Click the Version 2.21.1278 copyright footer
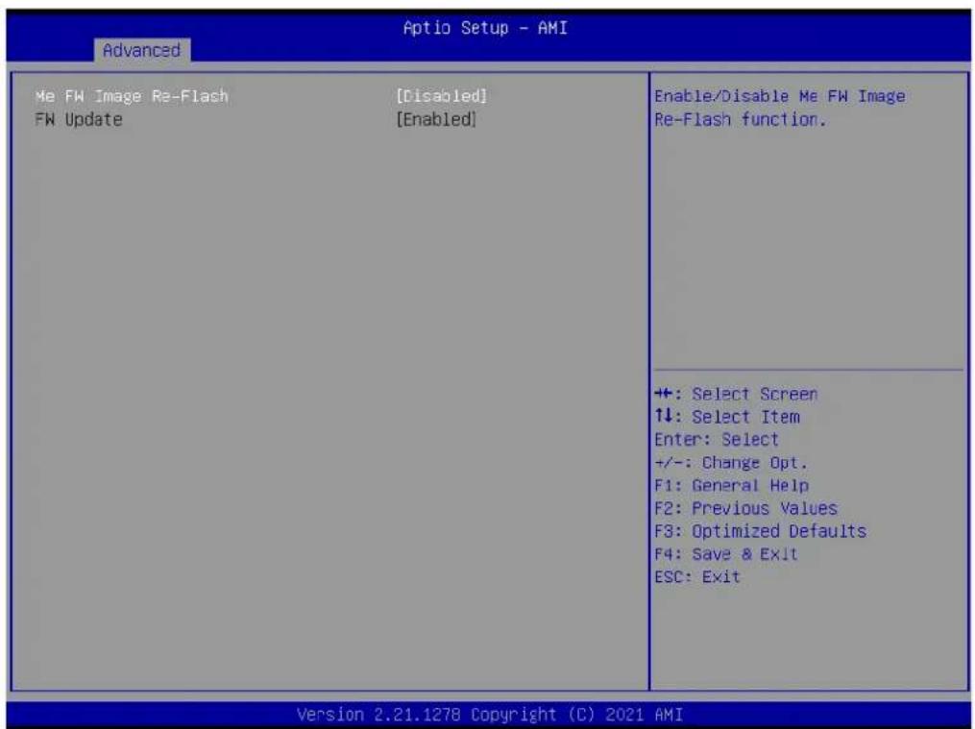Viewport: 975px width, 729px height. tap(489, 714)
